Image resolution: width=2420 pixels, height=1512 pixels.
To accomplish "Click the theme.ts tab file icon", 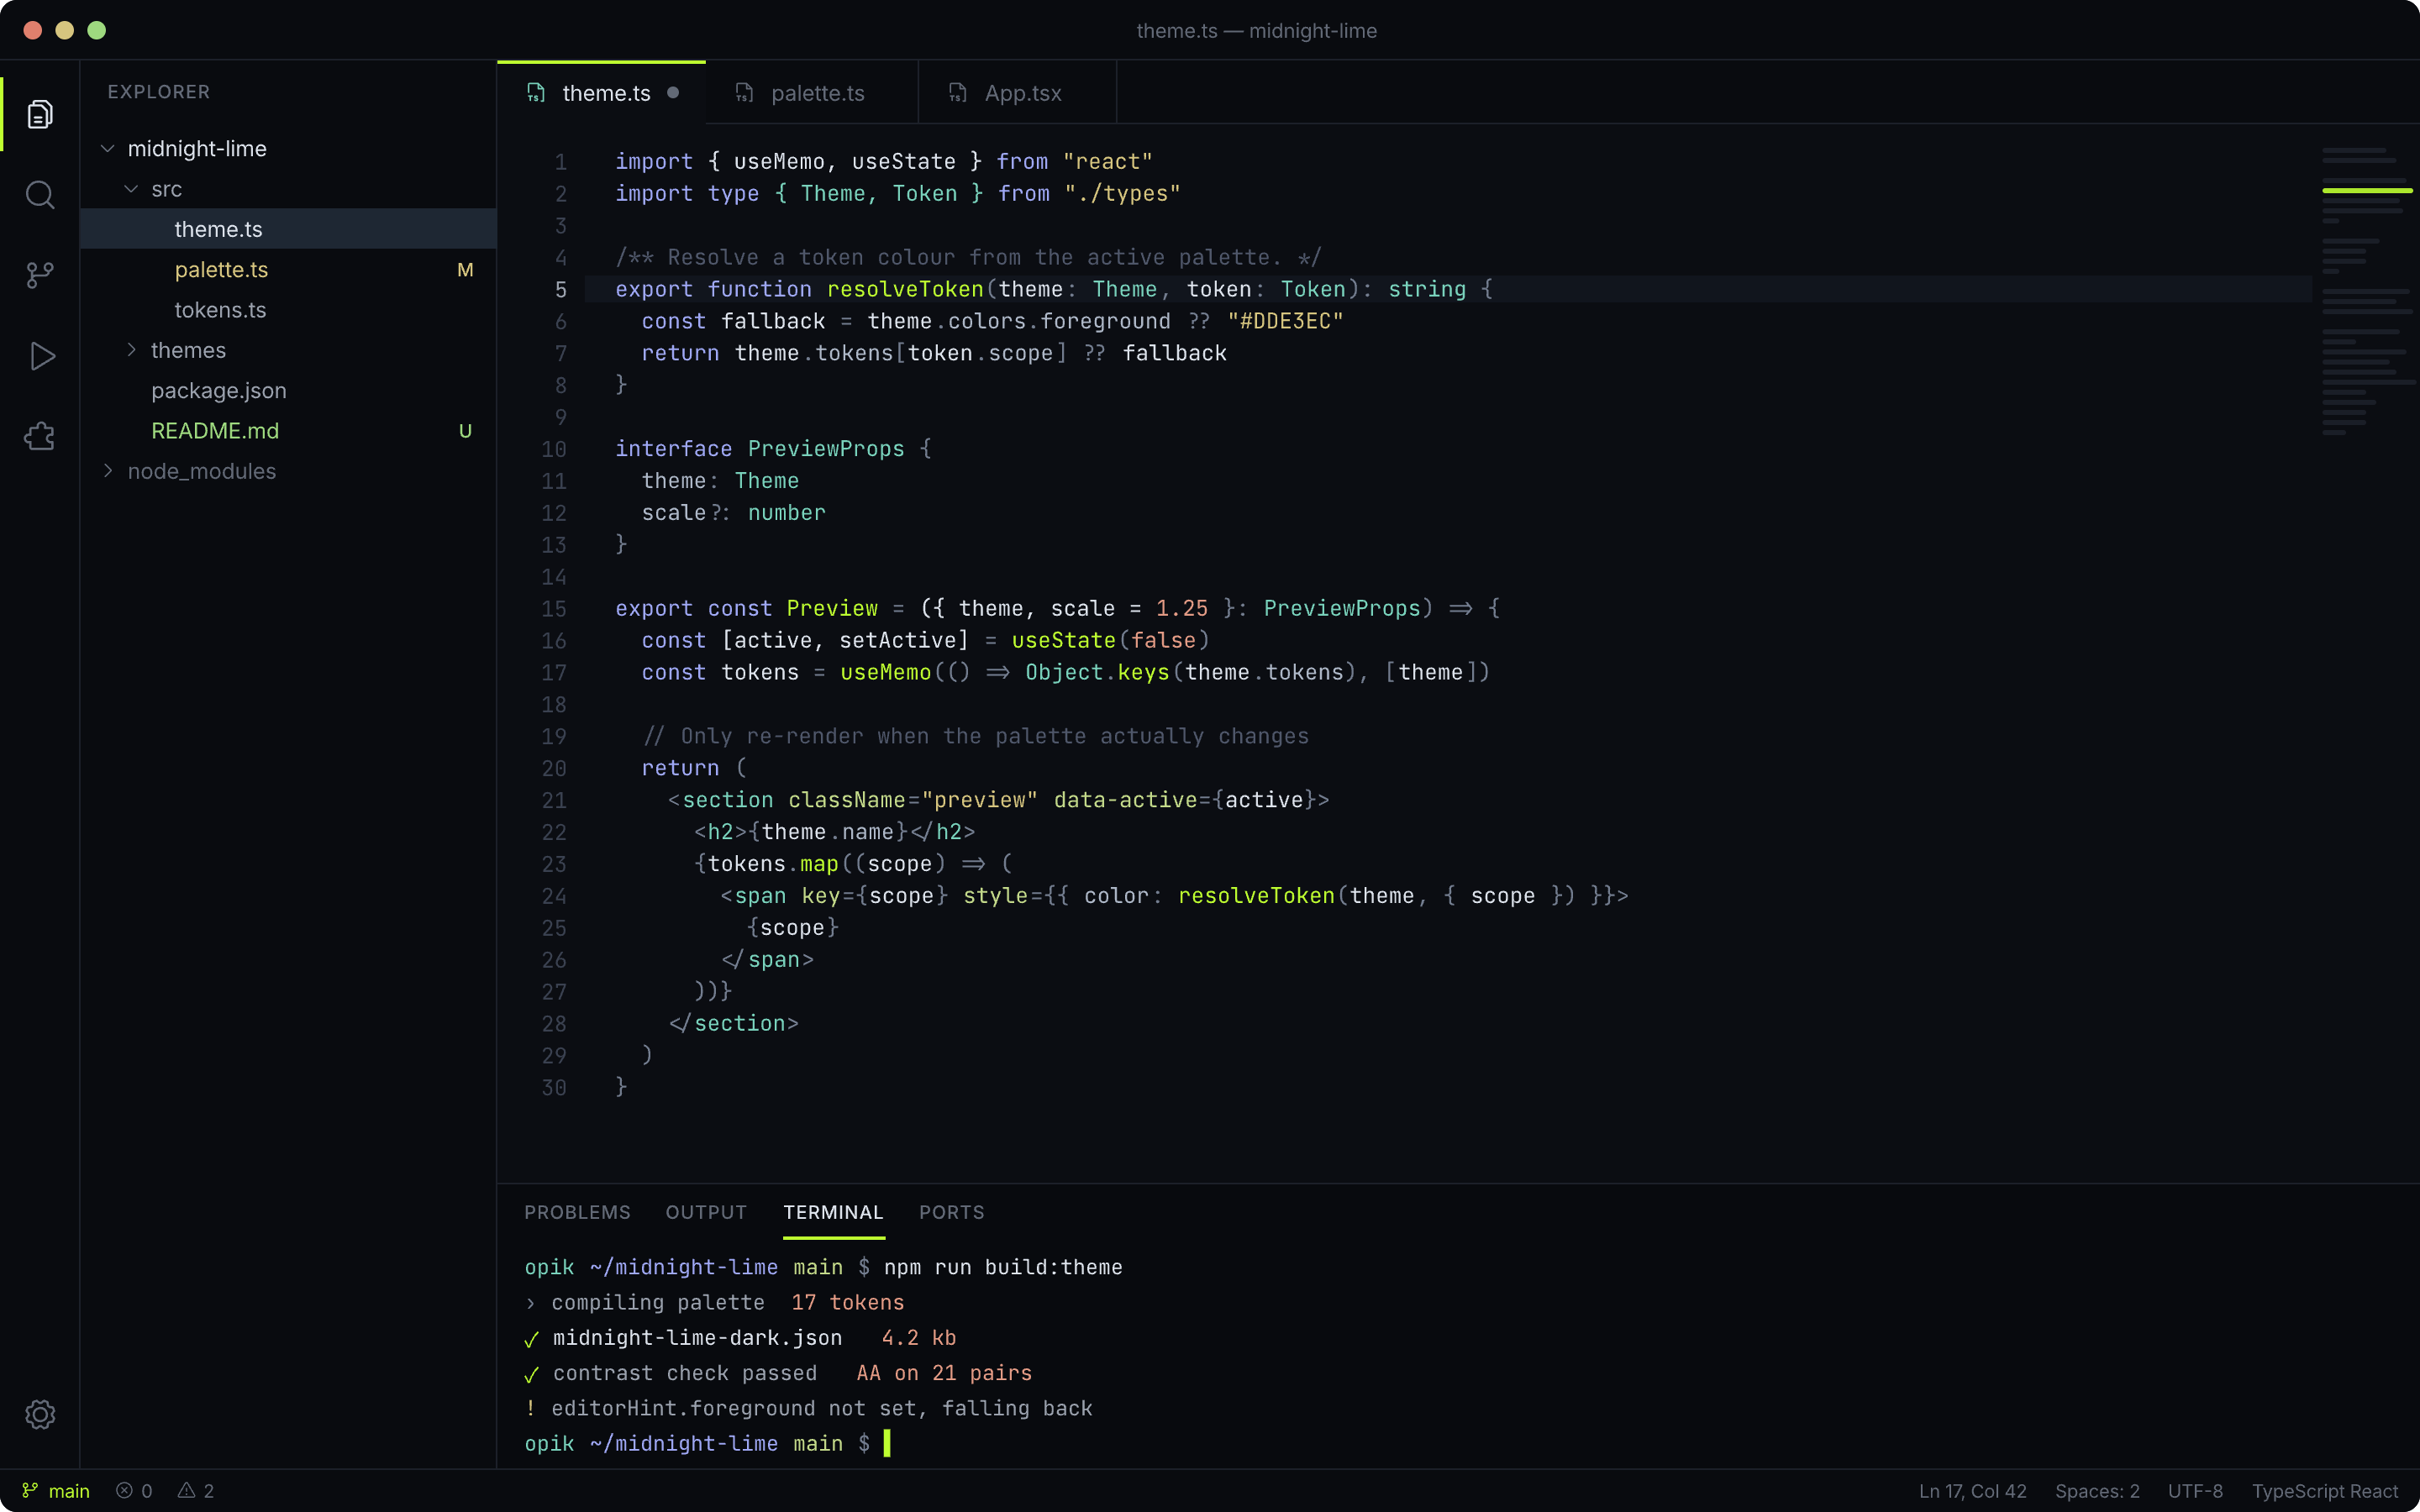I will (x=537, y=93).
